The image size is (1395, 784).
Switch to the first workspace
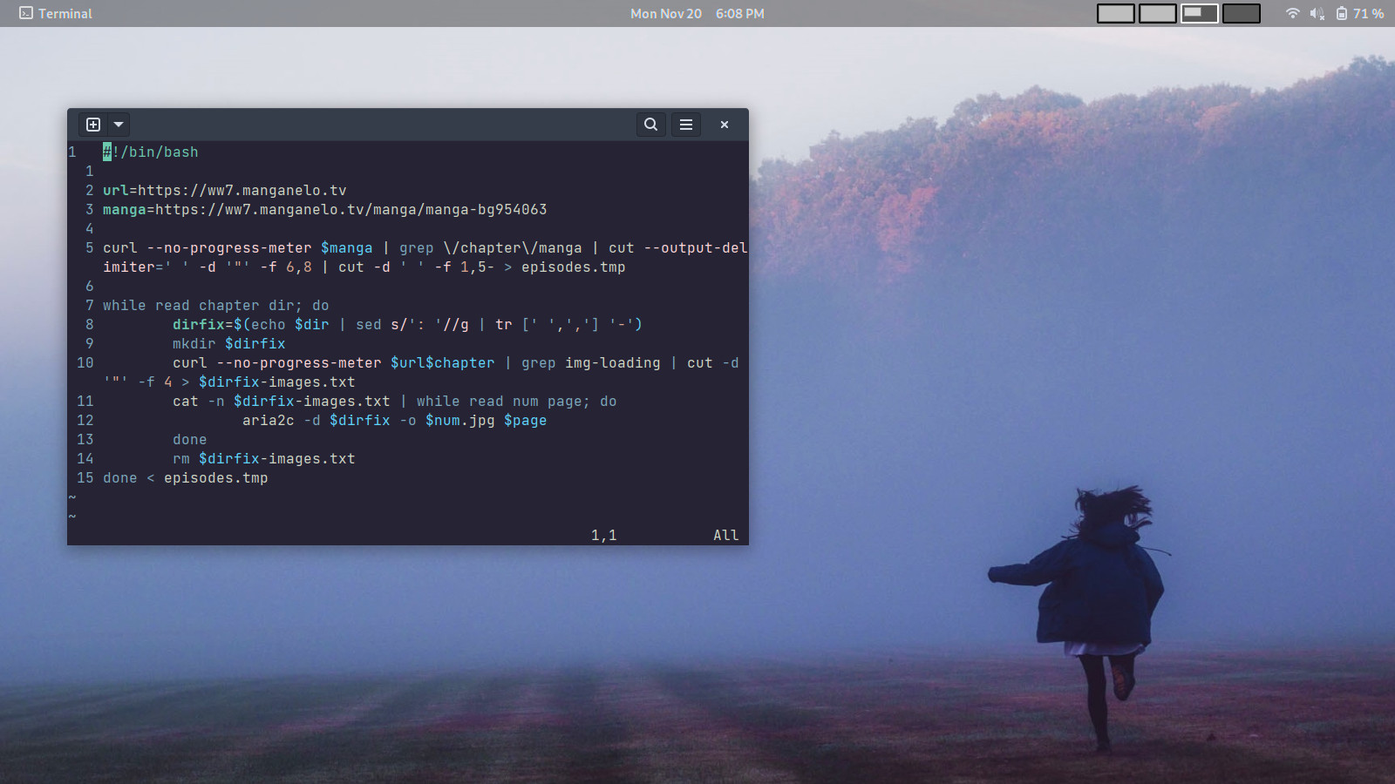tap(1115, 14)
